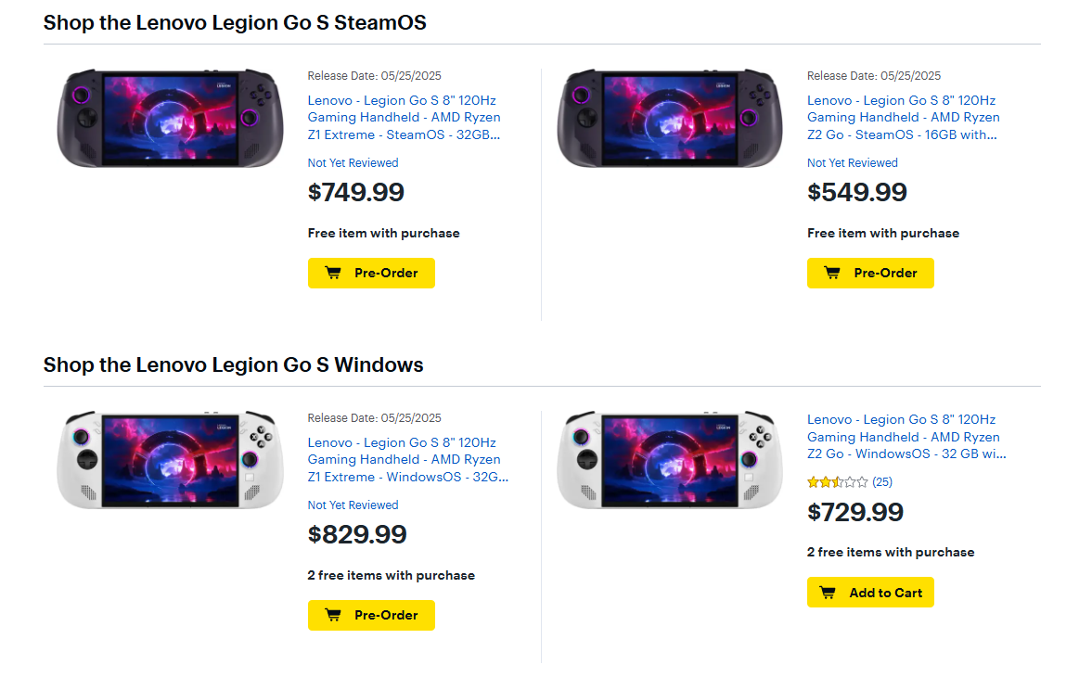Open the Z1 Extreme SteamOS product title link
The image size is (1092, 690).
(404, 117)
